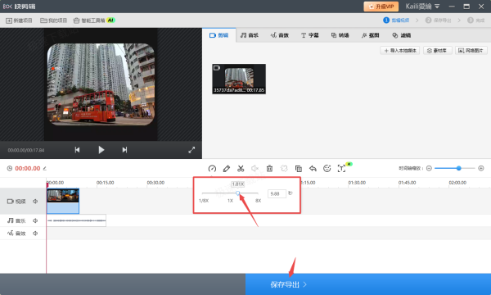Image resolution: width=491 pixels, height=295 pixels.
Task: Click the 02:00.00 timeline ruler mark
Action: 457,183
